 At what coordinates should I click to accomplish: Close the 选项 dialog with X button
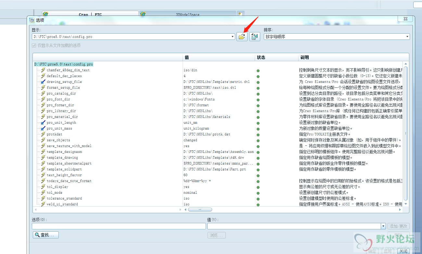[x=405, y=19]
